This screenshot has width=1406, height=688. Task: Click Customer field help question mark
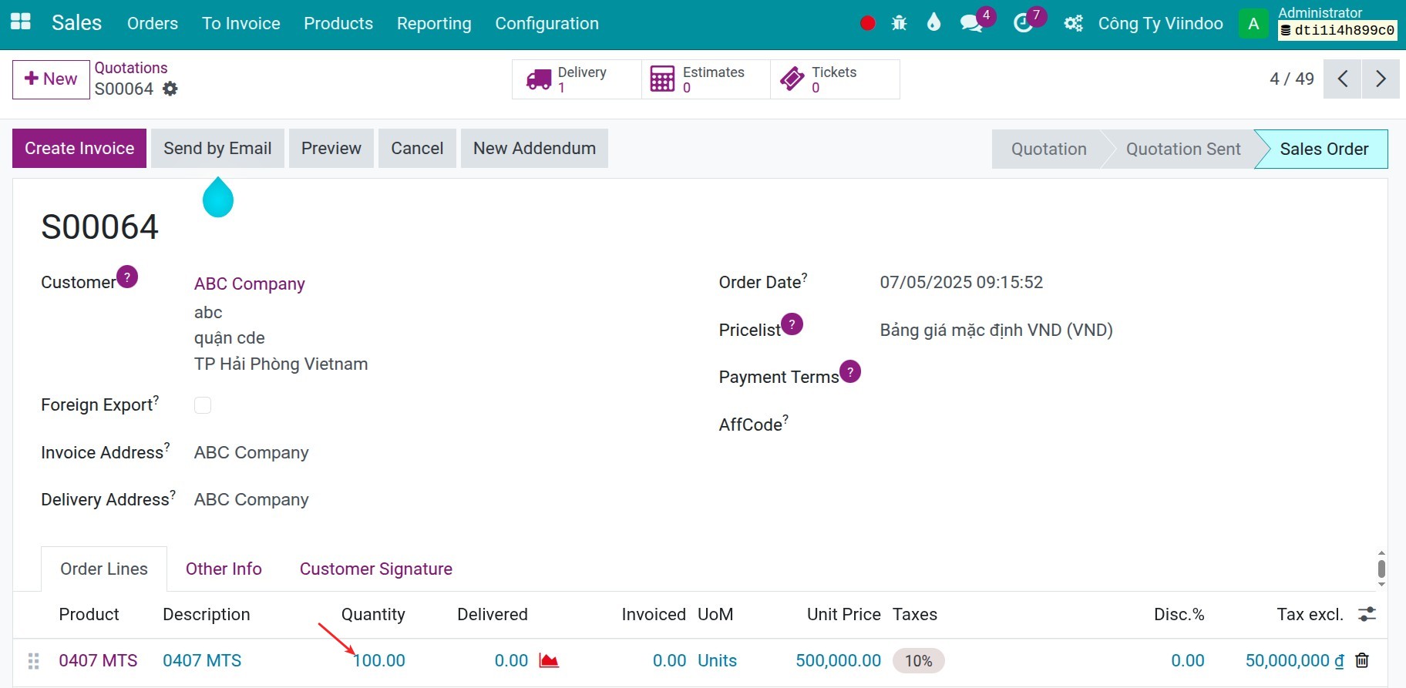pyautogui.click(x=127, y=276)
